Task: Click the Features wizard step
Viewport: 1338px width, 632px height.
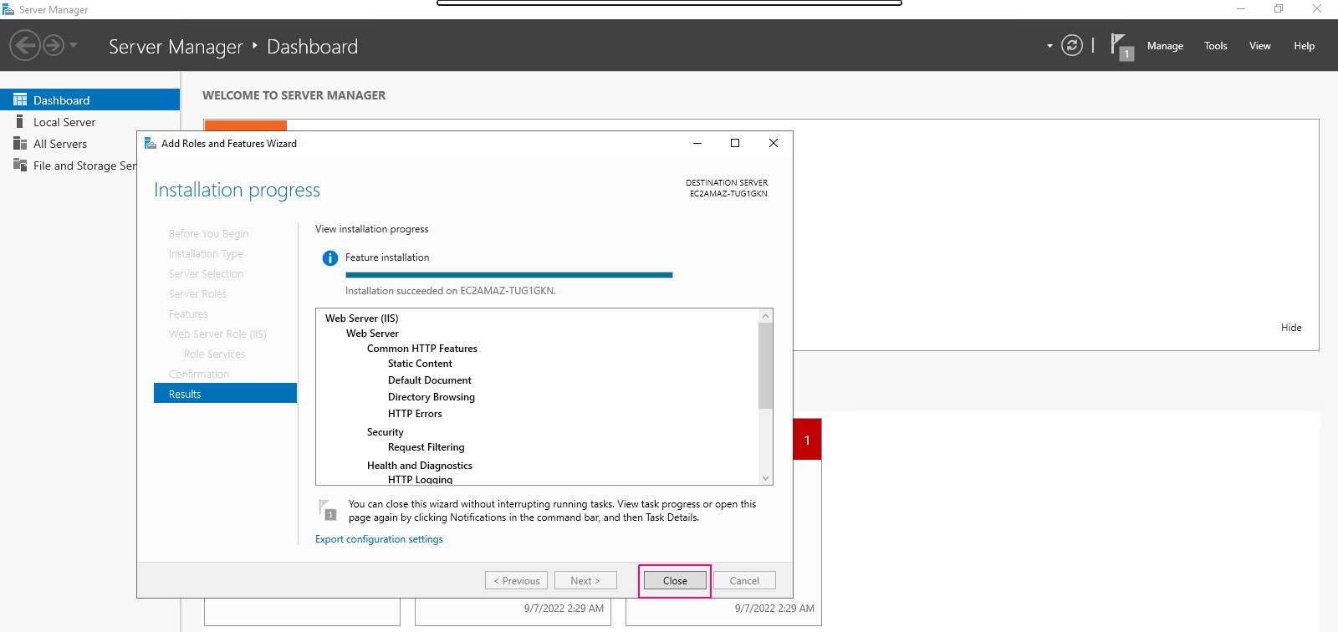Action: pyautogui.click(x=188, y=313)
